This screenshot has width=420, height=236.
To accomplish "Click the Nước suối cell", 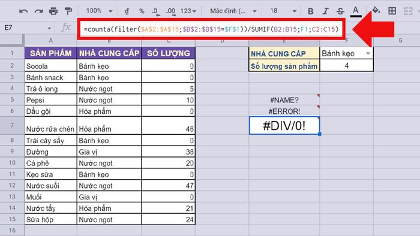I will 50,186.
